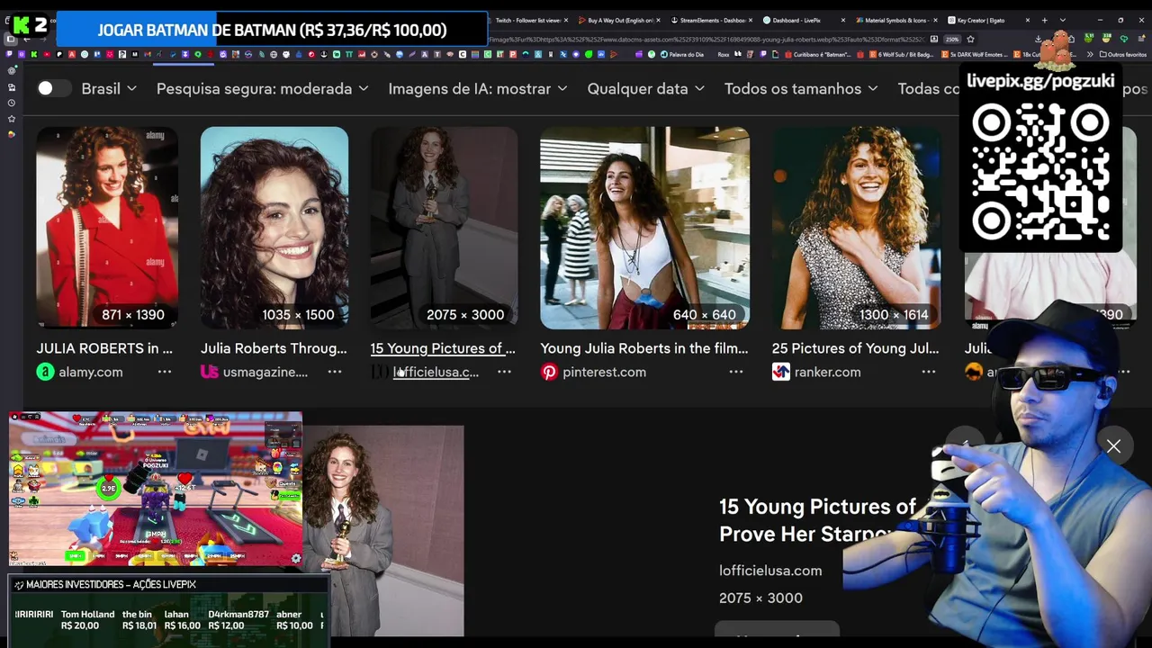Open YouTube bookmark icon
This screenshot has width=1152, height=648.
click(x=46, y=54)
